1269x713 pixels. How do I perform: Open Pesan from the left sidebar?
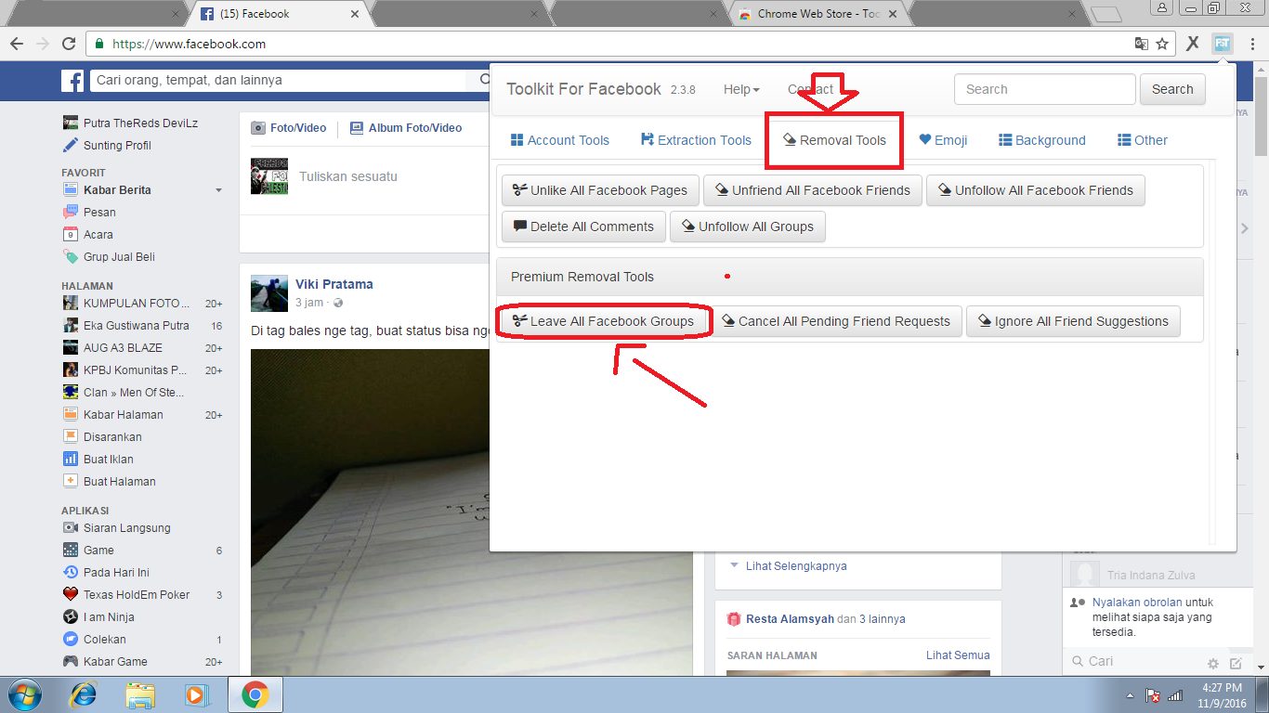tap(99, 212)
